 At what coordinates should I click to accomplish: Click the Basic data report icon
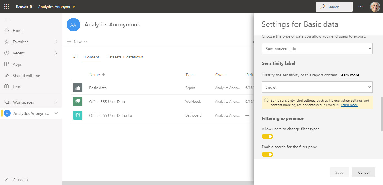[78, 88]
